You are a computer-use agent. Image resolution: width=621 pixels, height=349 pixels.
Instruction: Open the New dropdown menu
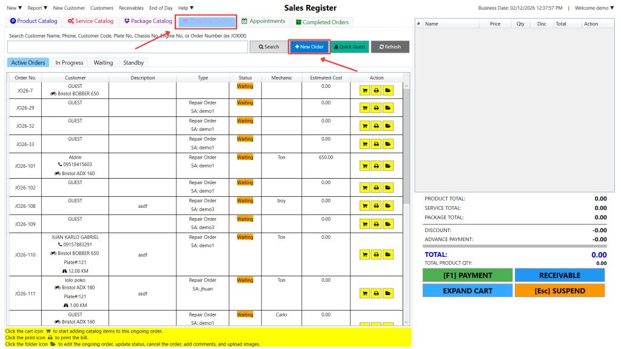pyautogui.click(x=15, y=8)
